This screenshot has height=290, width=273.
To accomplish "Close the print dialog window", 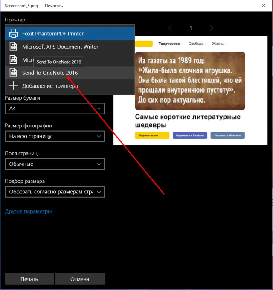I will 264,6.
